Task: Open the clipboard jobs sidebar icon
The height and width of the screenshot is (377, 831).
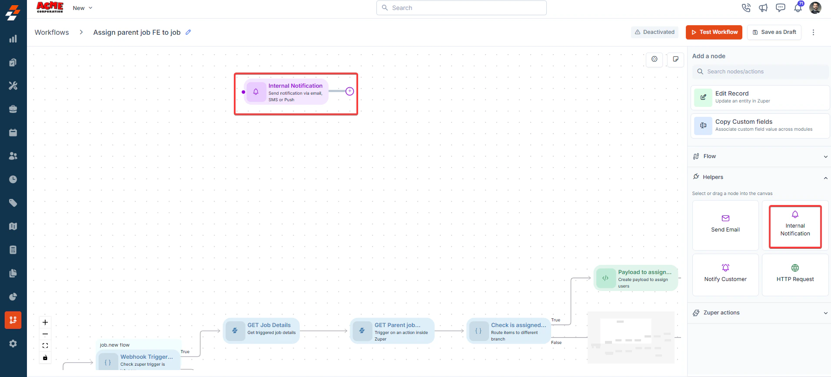Action: tap(13, 63)
